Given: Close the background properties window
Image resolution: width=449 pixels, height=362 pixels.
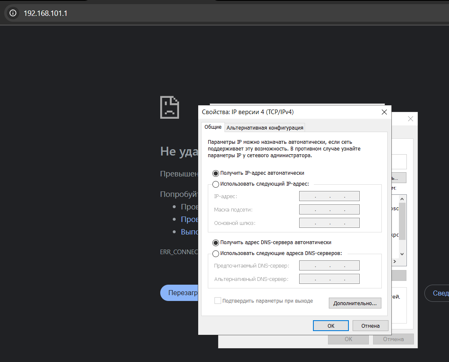Looking at the screenshot, I should pos(410,119).
